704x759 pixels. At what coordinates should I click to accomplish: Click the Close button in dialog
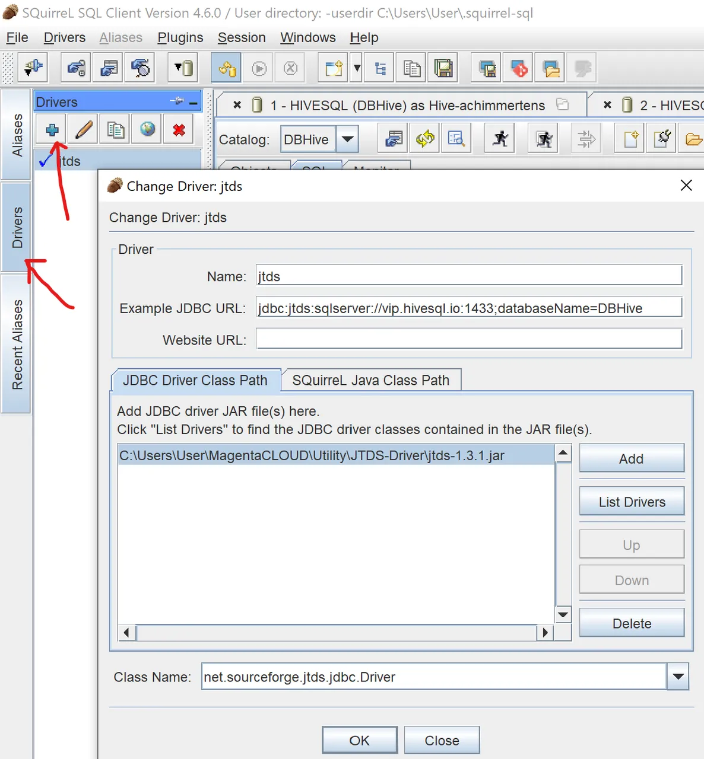pyautogui.click(x=442, y=740)
